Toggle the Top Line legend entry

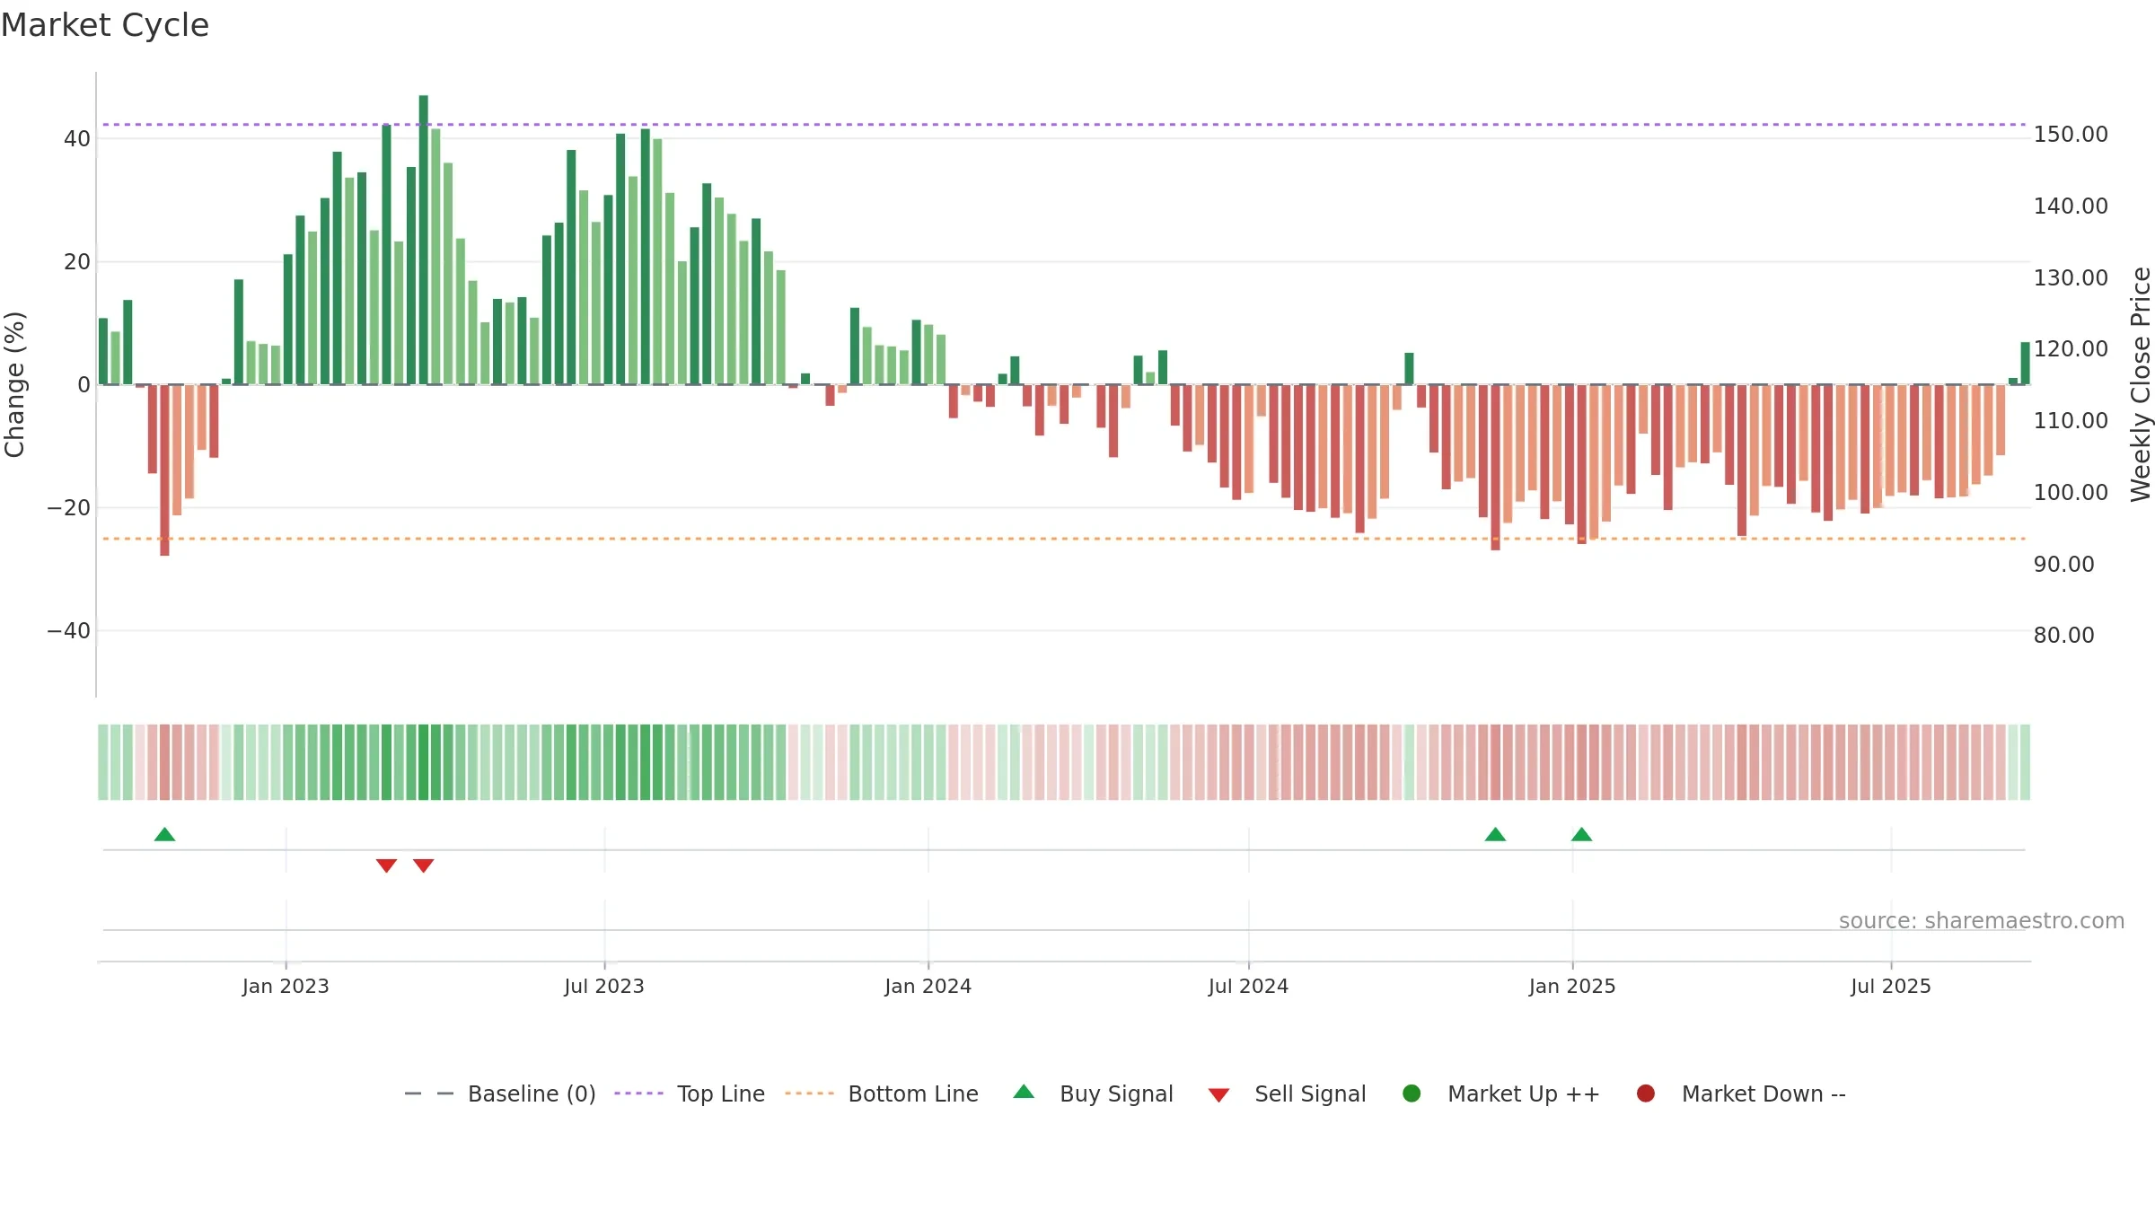tap(690, 1093)
